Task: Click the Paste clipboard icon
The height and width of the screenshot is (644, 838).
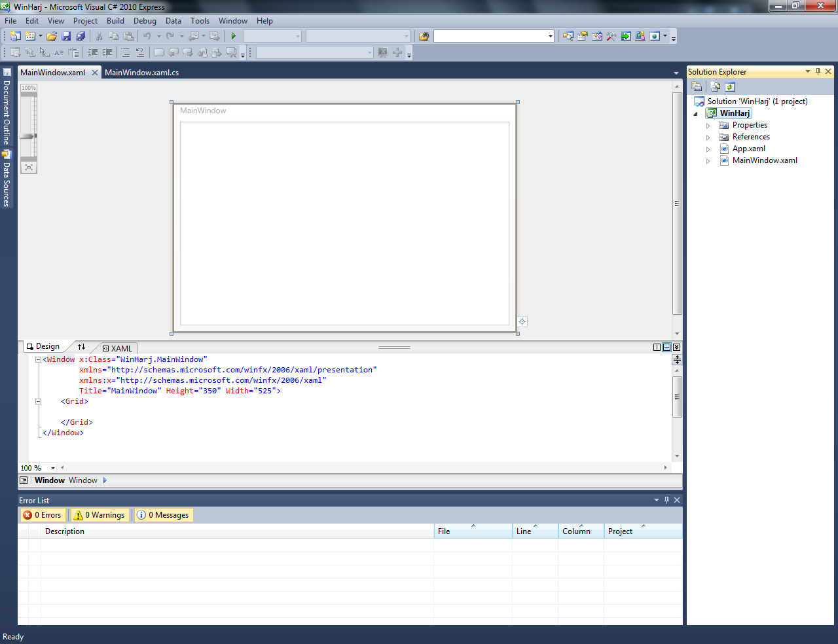Action: (x=128, y=36)
